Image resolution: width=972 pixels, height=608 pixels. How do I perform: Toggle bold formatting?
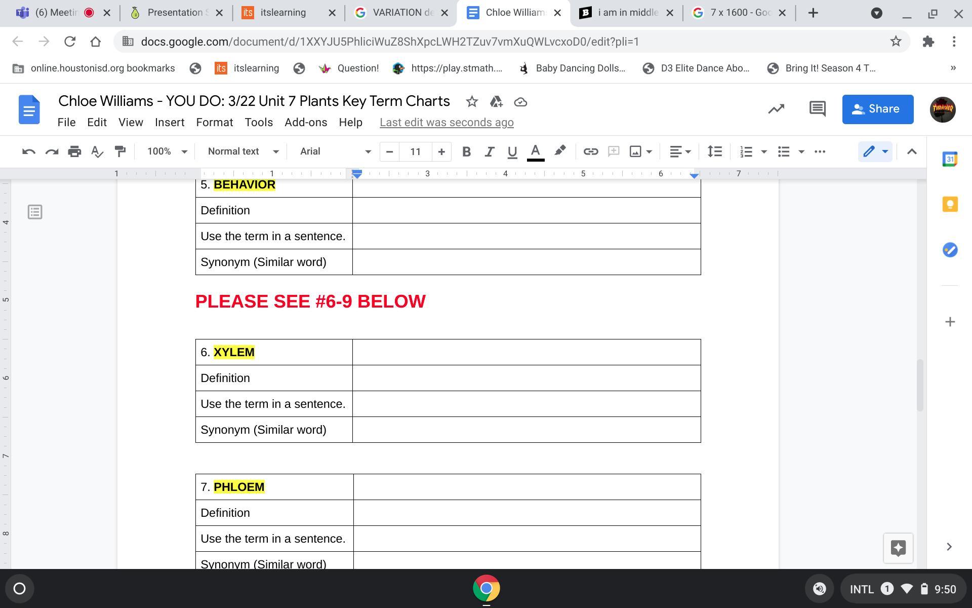(x=466, y=151)
